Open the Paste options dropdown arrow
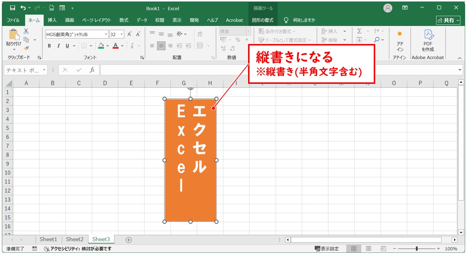The height and width of the screenshot is (255, 467). point(14,49)
